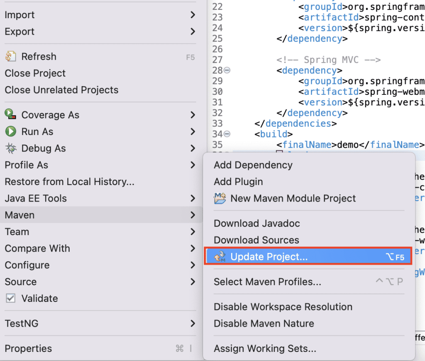Viewport: 425px width, 361px height.
Task: Select Download Javadoc
Action: [309, 224]
